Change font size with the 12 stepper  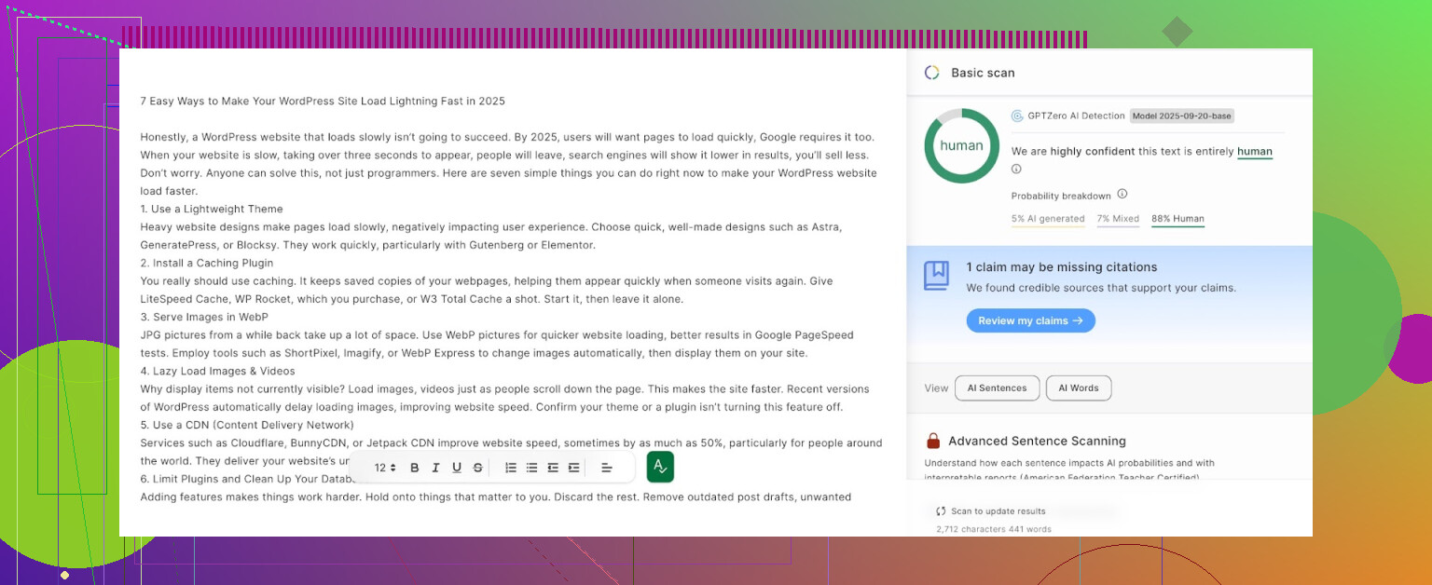(385, 468)
